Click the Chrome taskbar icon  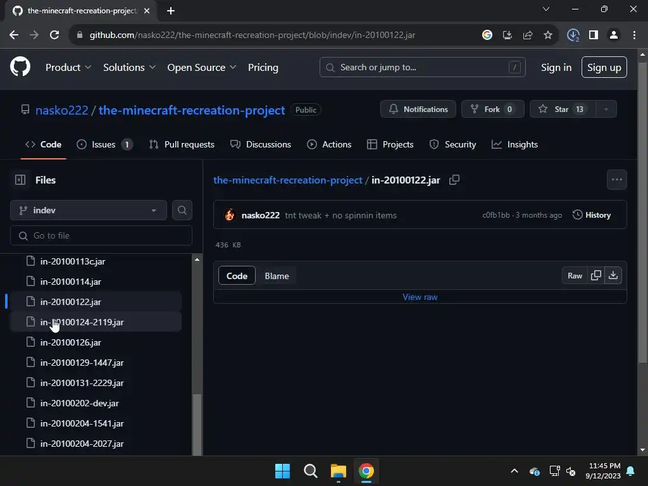[x=366, y=471]
